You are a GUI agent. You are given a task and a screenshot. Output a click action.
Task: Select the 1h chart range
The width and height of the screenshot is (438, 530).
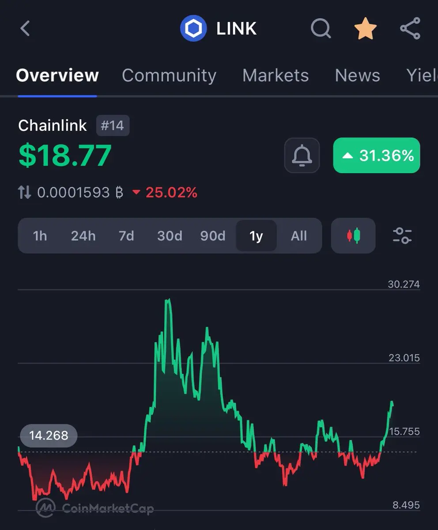click(x=40, y=236)
